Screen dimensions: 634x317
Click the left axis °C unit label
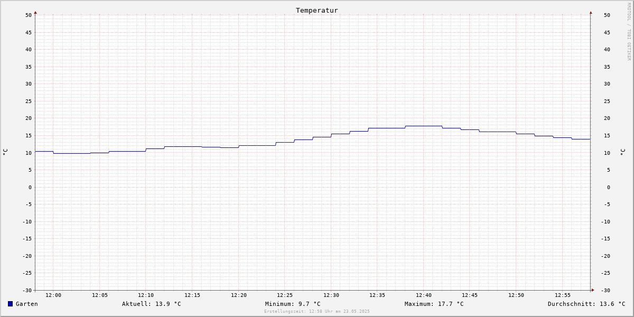coord(5,152)
